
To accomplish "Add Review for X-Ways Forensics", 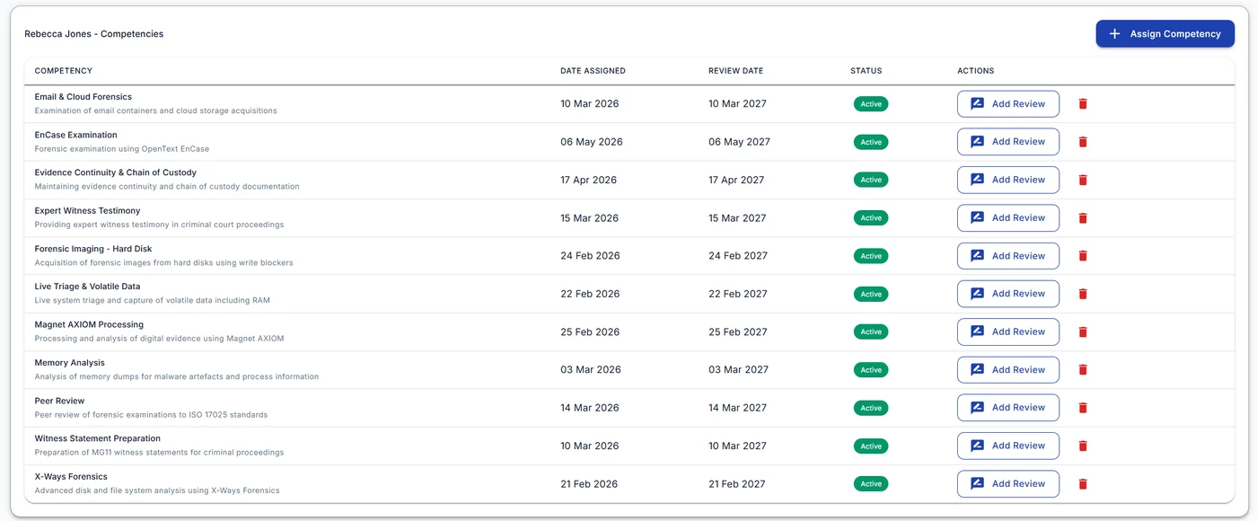I will [x=1007, y=483].
